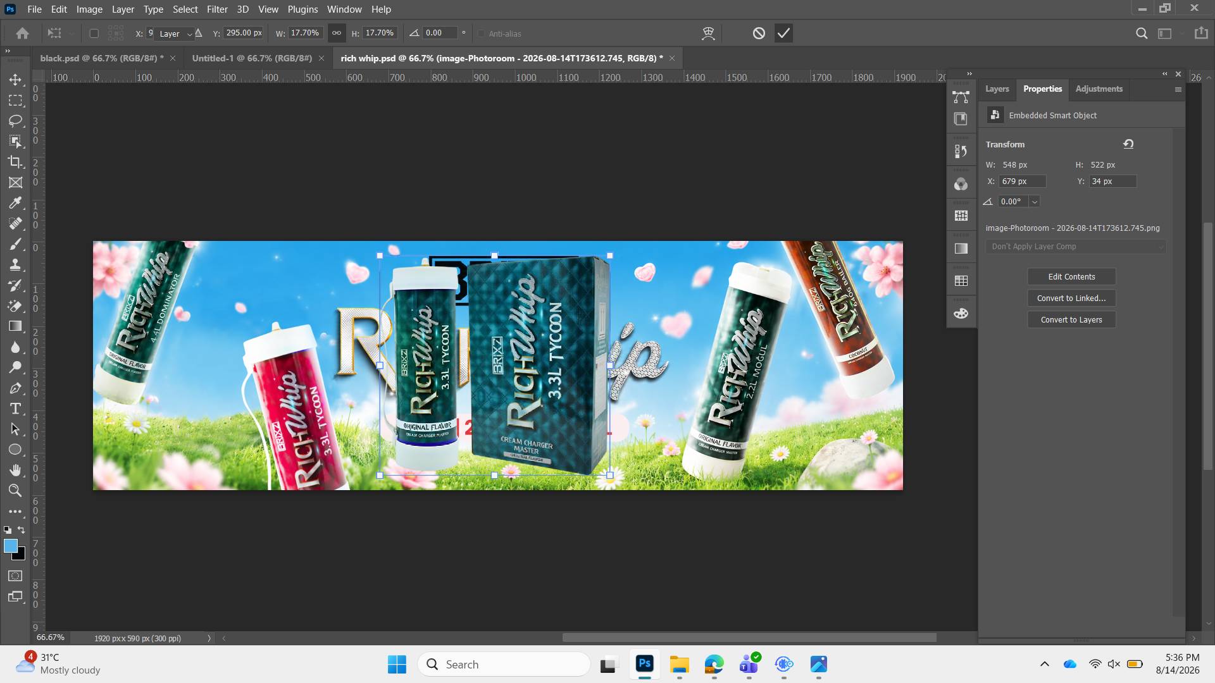Open the foreground color swatch
Viewport: 1215px width, 683px height.
[10, 546]
